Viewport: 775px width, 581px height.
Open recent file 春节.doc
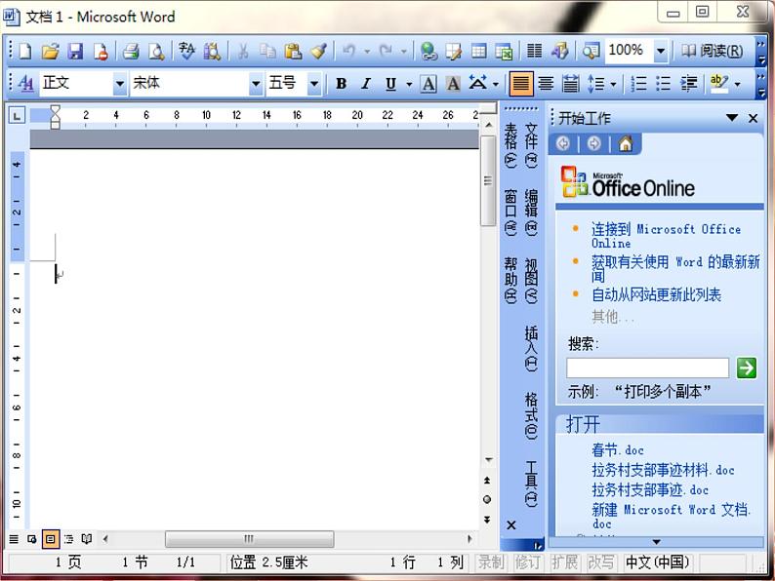click(618, 450)
